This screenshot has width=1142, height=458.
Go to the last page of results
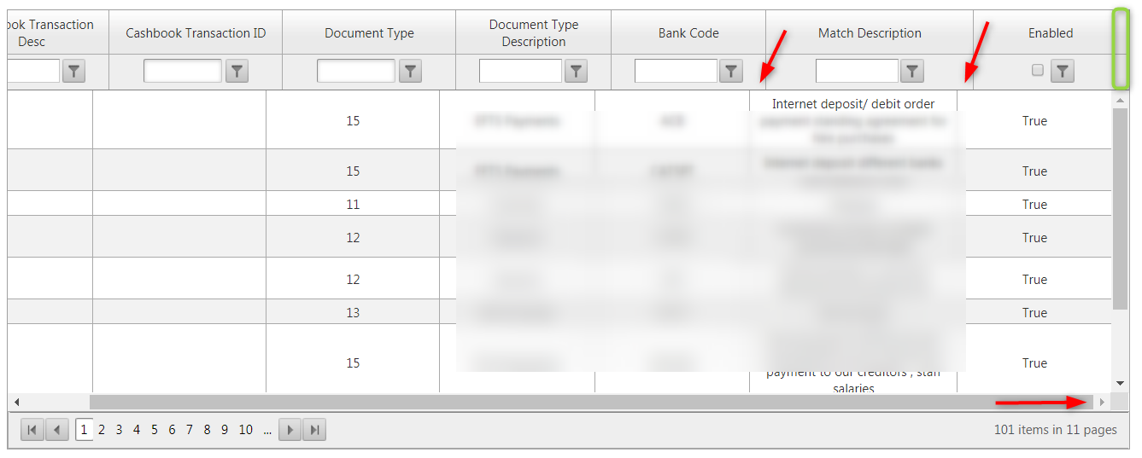click(314, 430)
